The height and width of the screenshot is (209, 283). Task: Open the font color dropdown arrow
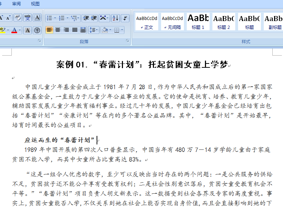point(20,30)
